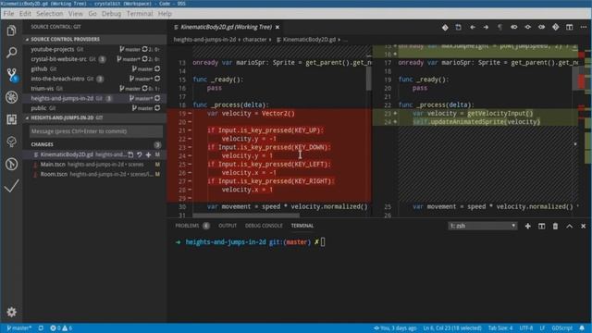Kill terminal with trash icon
The height and width of the screenshot is (333, 592).
(x=555, y=226)
